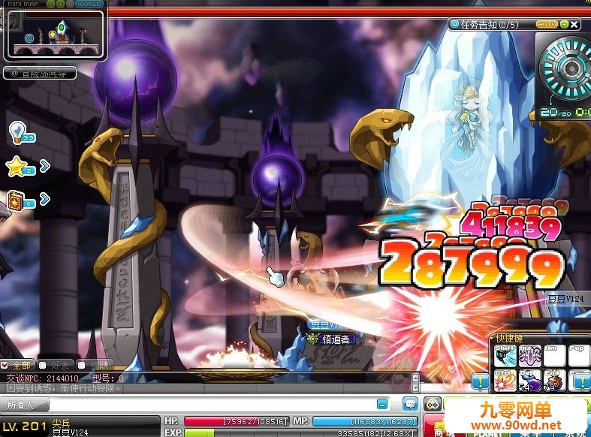591x437 pixels.
Task: Click the 豆豆V124 name tag at right
Action: tap(565, 299)
